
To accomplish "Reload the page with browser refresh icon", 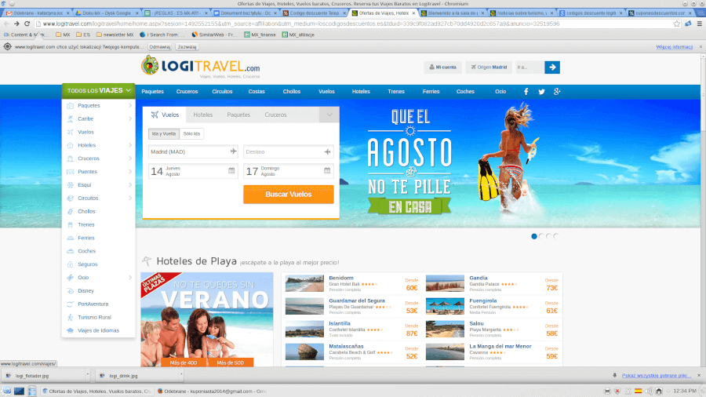I will pyautogui.click(x=27, y=24).
